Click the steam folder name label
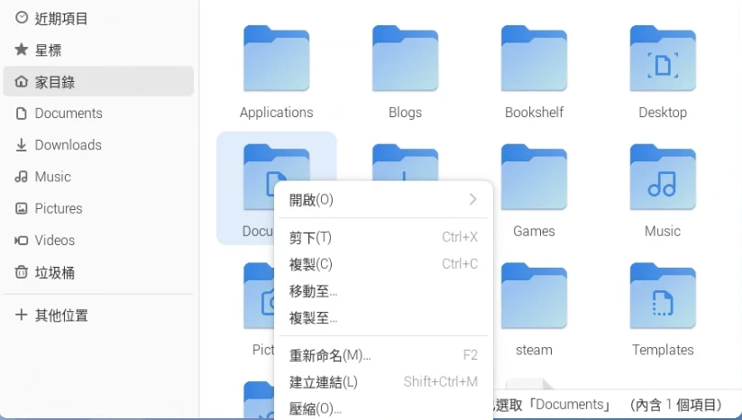The image size is (742, 420). (x=534, y=350)
